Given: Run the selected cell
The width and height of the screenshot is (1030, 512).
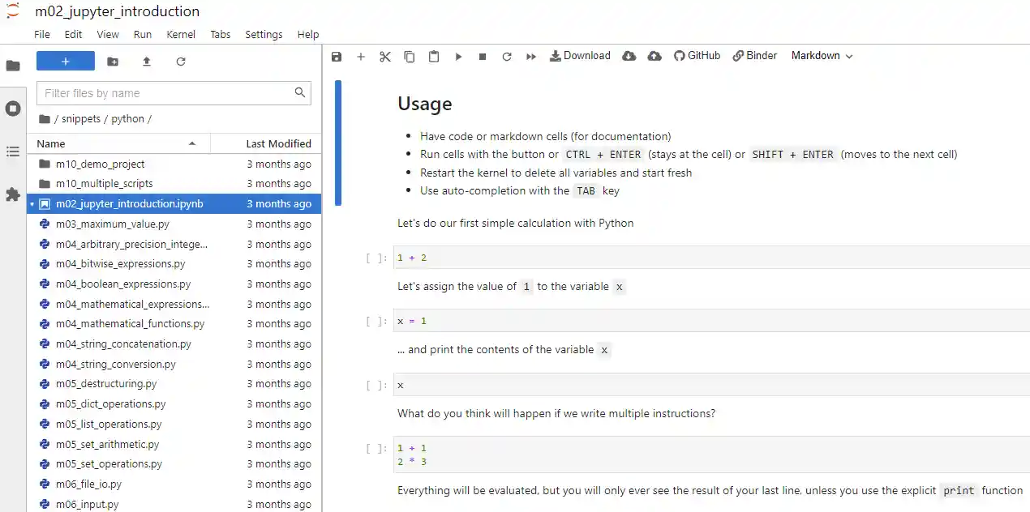Looking at the screenshot, I should [458, 57].
